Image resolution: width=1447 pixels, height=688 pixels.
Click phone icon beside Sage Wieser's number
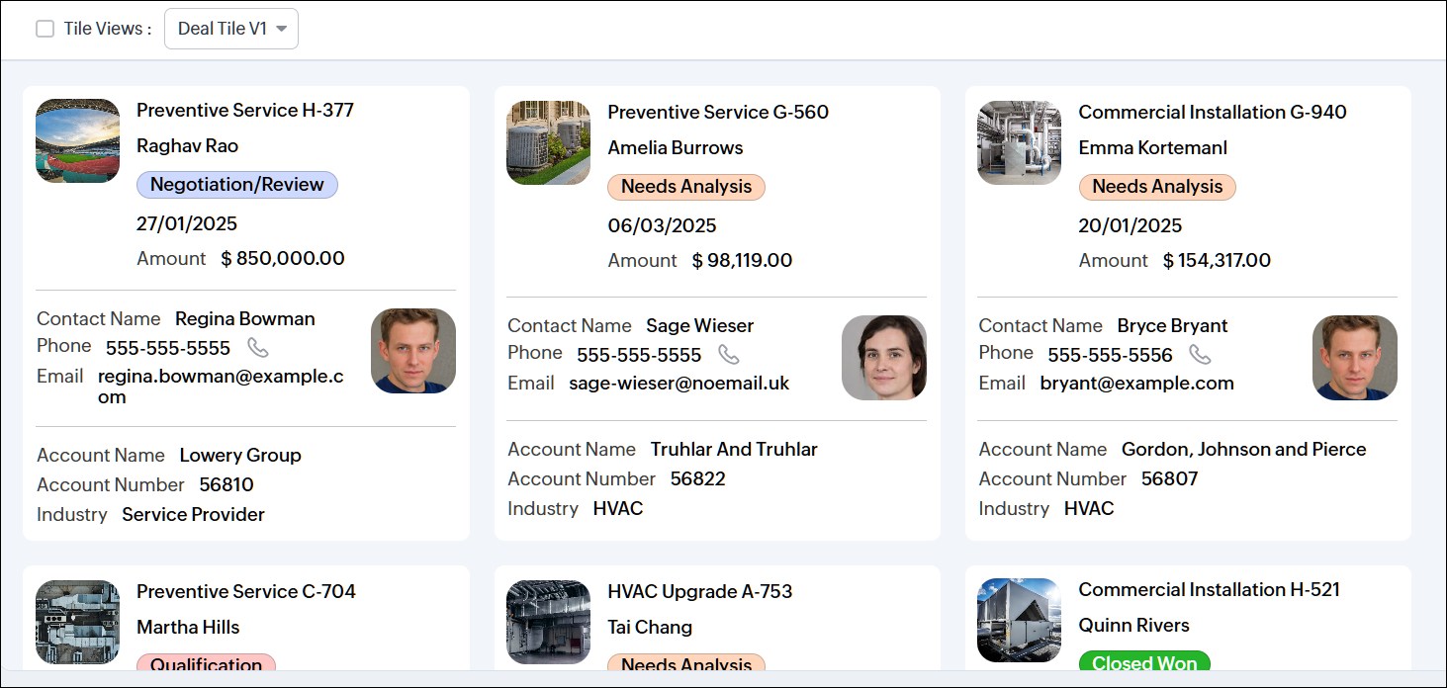[728, 355]
